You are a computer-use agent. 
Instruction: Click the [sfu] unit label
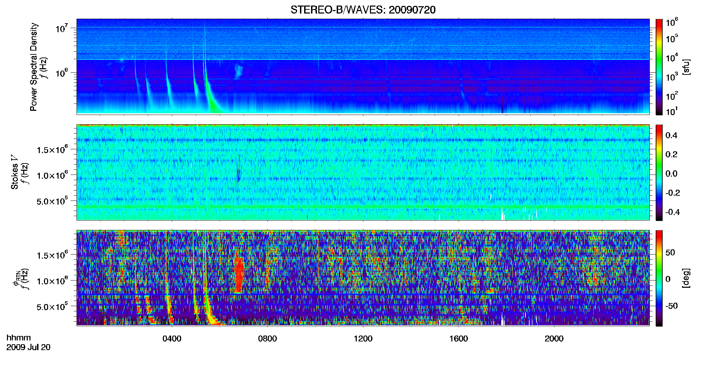click(686, 67)
